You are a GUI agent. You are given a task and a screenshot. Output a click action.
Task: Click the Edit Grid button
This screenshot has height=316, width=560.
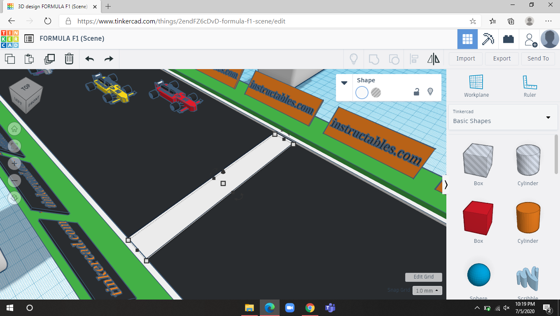pyautogui.click(x=423, y=277)
